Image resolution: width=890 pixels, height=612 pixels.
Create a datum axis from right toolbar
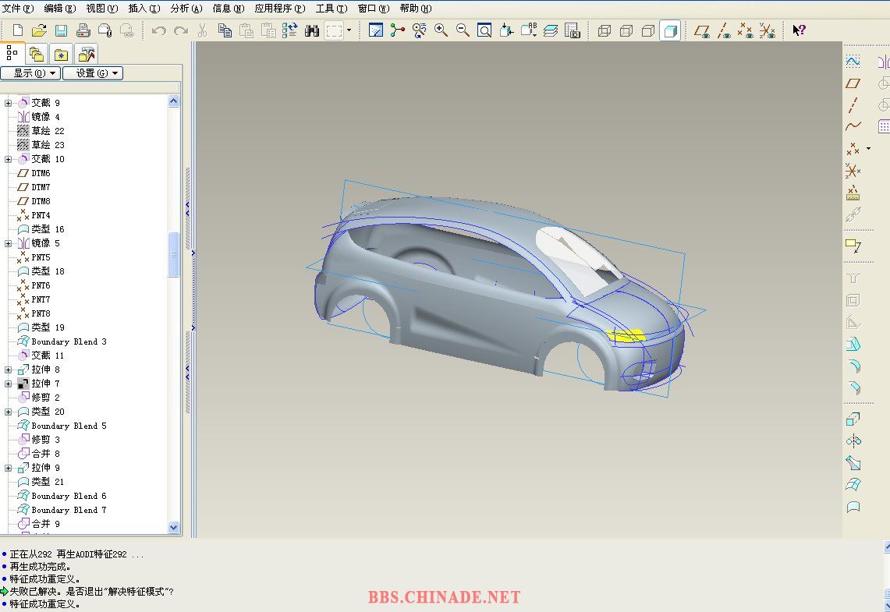tap(853, 105)
